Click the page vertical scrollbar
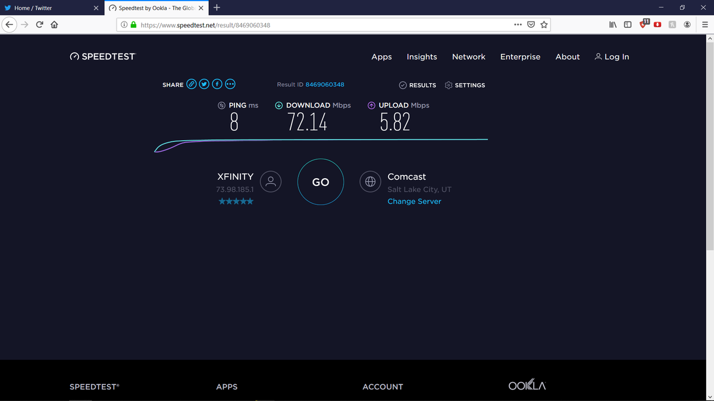The width and height of the screenshot is (714, 401). point(709,146)
